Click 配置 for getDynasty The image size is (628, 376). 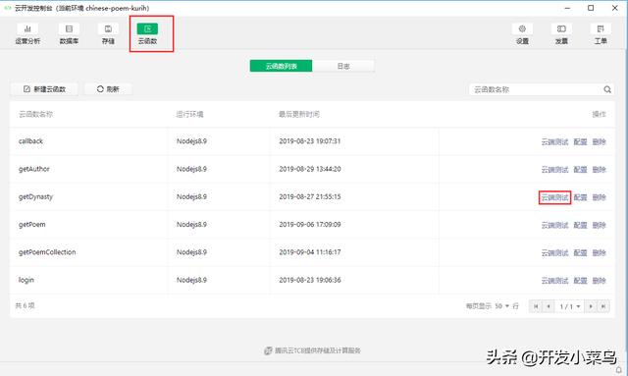pyautogui.click(x=580, y=197)
